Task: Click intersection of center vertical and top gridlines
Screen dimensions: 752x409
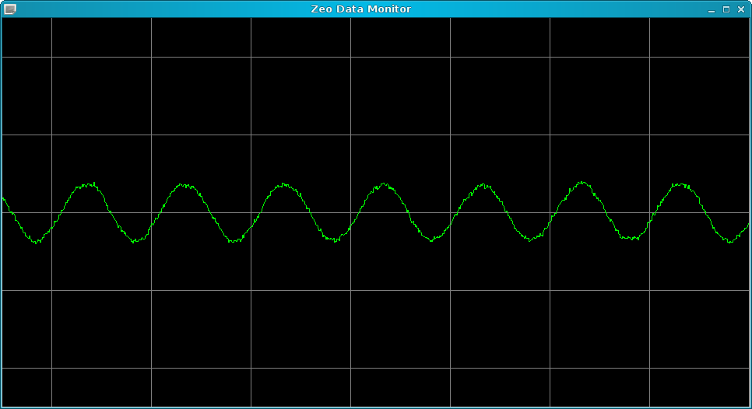Action: click(x=350, y=57)
